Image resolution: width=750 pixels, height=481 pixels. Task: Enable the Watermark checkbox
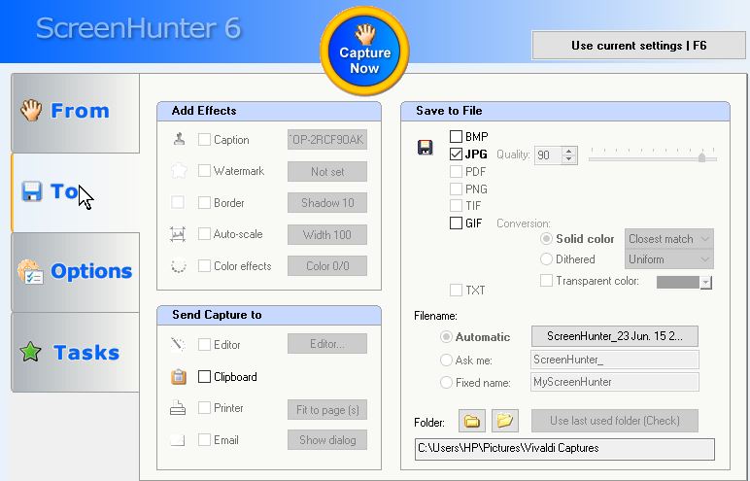[204, 171]
